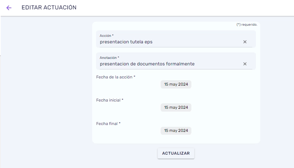Select the EDITAR ACTUACIÓN title text
The height and width of the screenshot is (168, 294).
coord(49,8)
